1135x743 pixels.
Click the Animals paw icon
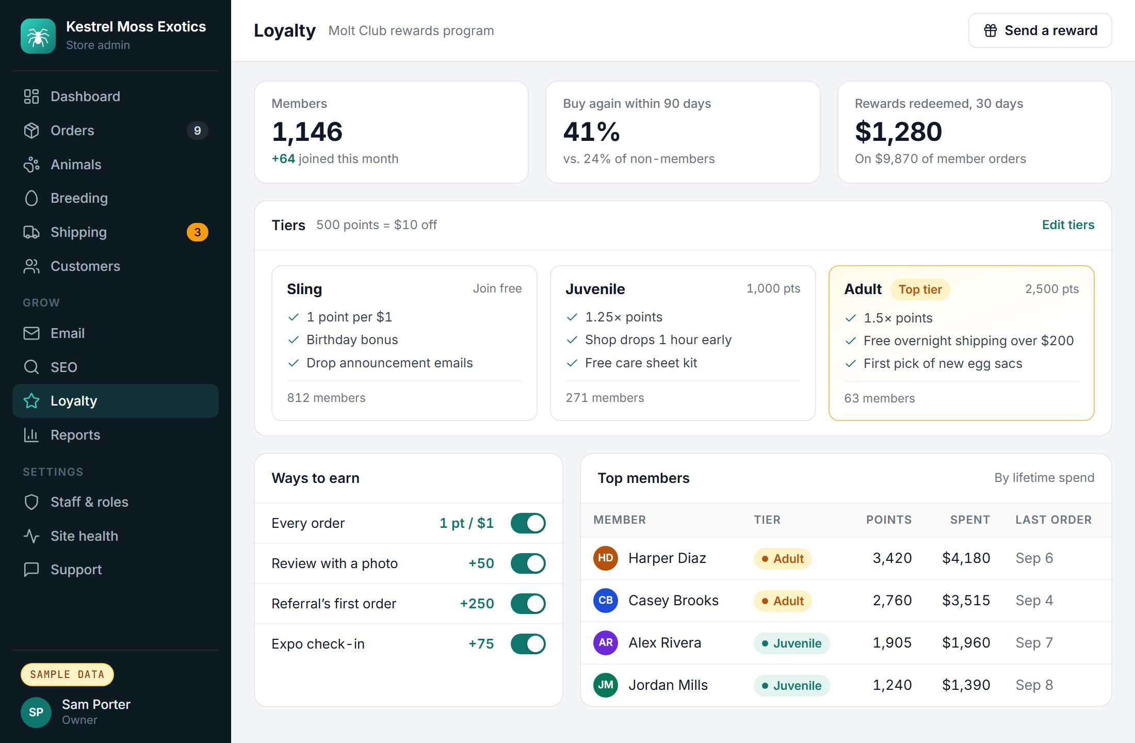pyautogui.click(x=31, y=165)
